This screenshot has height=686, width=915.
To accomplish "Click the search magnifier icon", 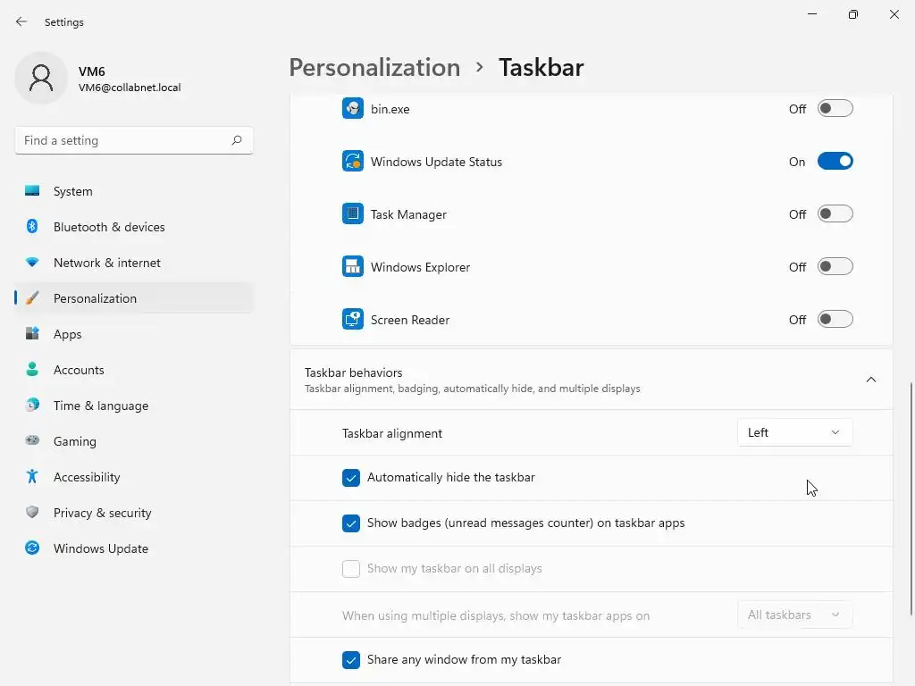I will pyautogui.click(x=236, y=140).
